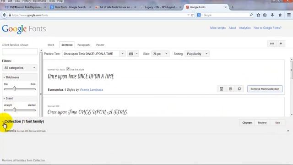Image resolution: width=293 pixels, height=165 pixels.
Task: Open new browser tab plus button
Action: (233, 7)
